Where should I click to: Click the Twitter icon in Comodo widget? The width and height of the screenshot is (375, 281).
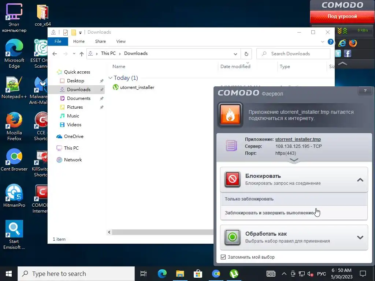tap(338, 53)
